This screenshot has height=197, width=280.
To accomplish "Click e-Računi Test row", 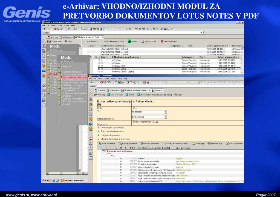I will point(169,66).
